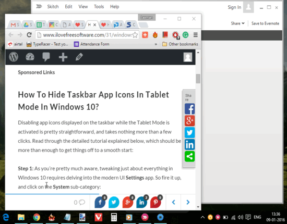
Task: Open the Chrome hamburger menu
Action: [x=196, y=35]
